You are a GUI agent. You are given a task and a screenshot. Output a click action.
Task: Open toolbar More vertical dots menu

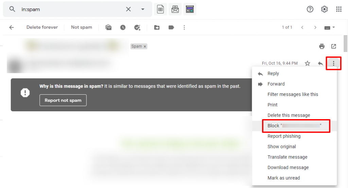tap(184, 27)
